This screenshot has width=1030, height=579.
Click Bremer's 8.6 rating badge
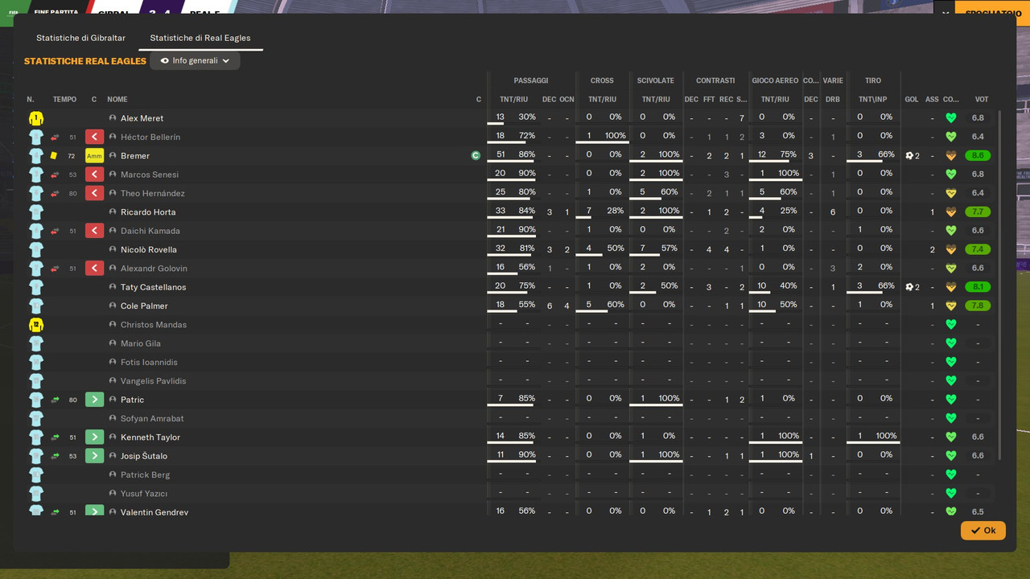click(x=978, y=156)
